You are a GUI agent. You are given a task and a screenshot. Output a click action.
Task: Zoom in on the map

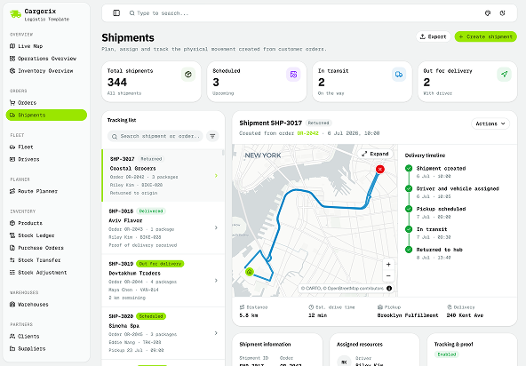point(388,265)
